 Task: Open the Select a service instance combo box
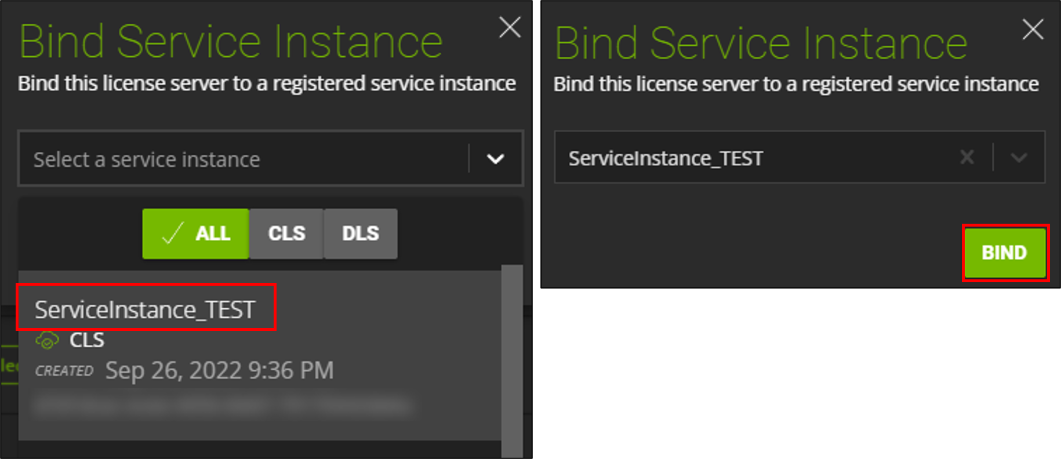click(244, 159)
